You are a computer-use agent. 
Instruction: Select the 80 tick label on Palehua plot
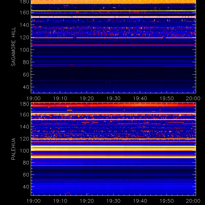26,163
